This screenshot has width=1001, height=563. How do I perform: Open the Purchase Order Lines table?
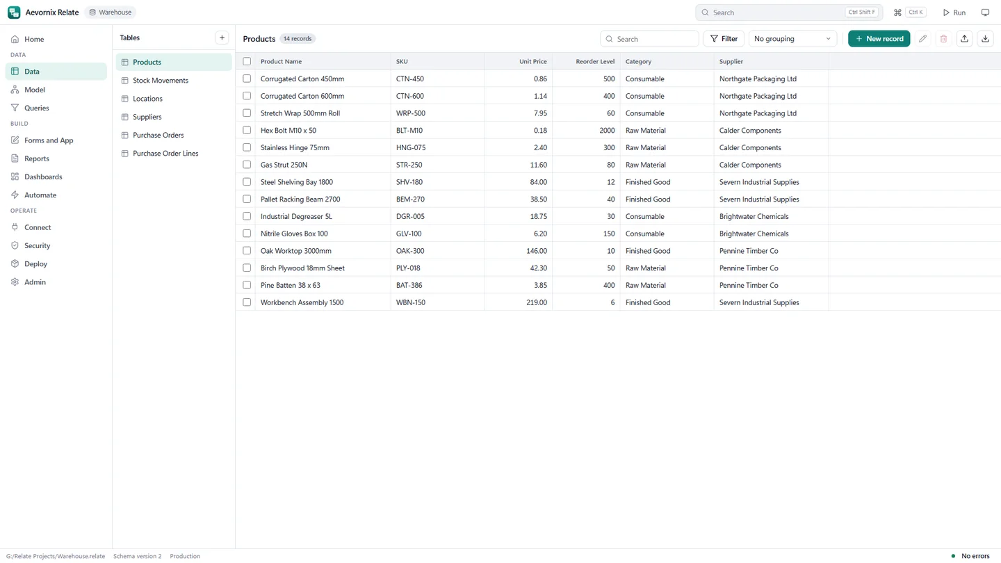pos(174,153)
